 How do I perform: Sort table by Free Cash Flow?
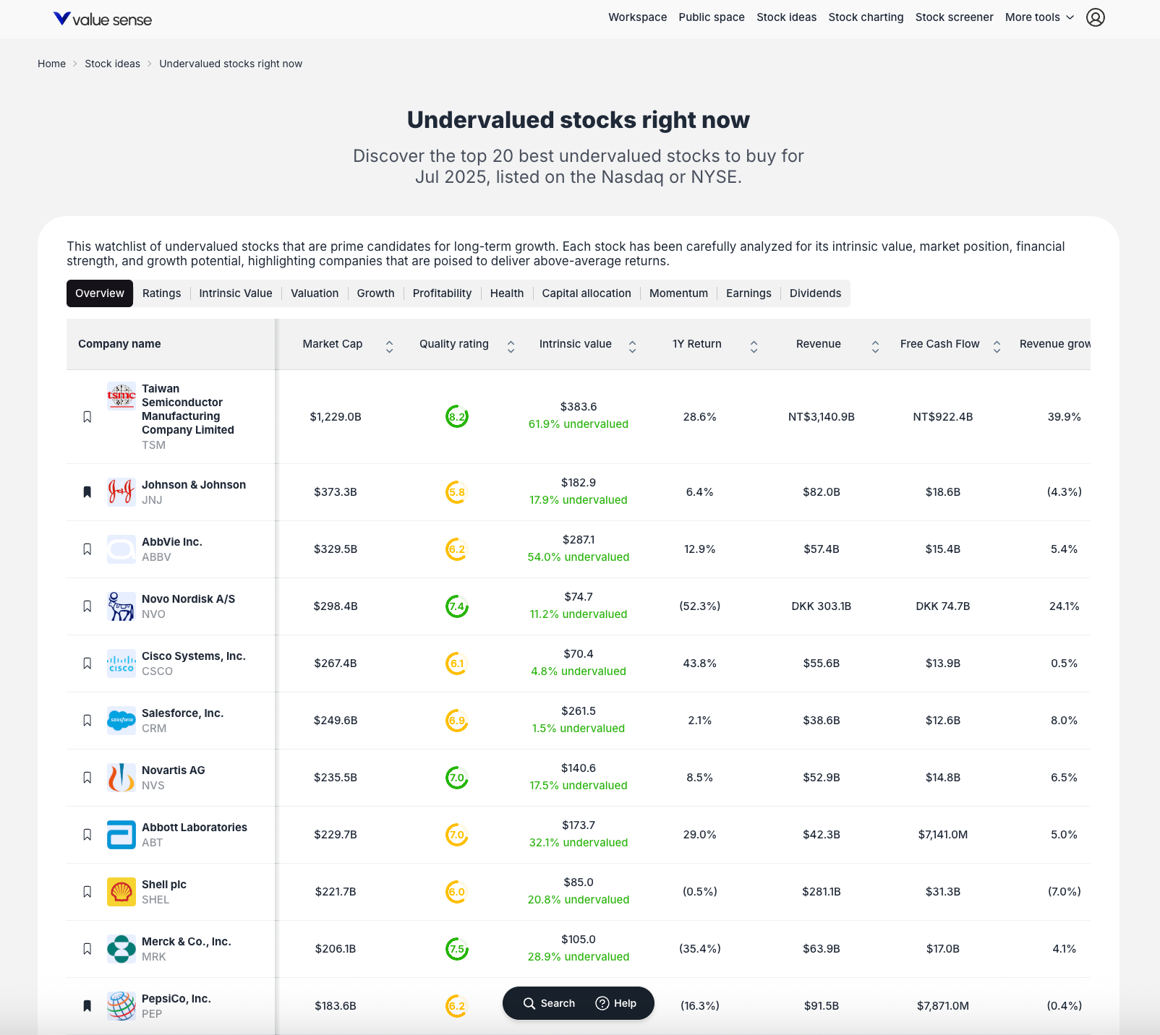click(997, 347)
